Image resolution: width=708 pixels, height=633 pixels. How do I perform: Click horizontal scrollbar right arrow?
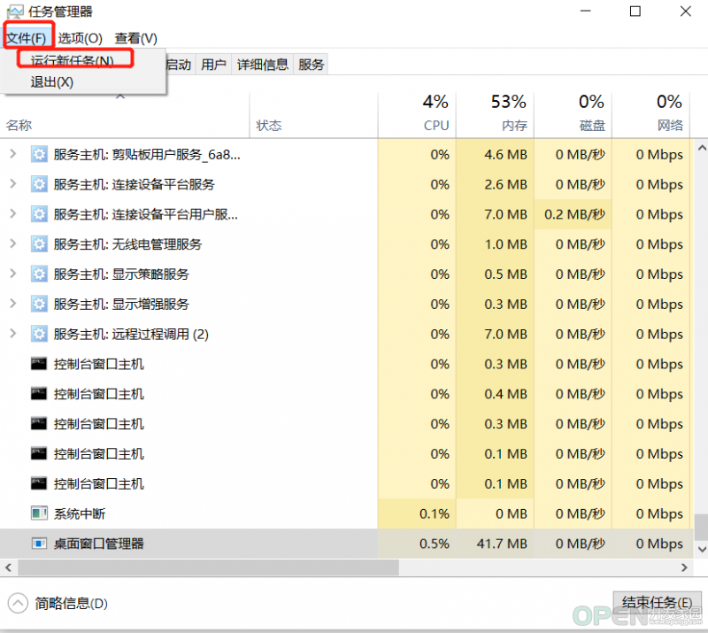[684, 567]
